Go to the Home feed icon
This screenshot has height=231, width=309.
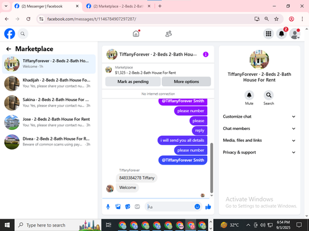(x=136, y=34)
